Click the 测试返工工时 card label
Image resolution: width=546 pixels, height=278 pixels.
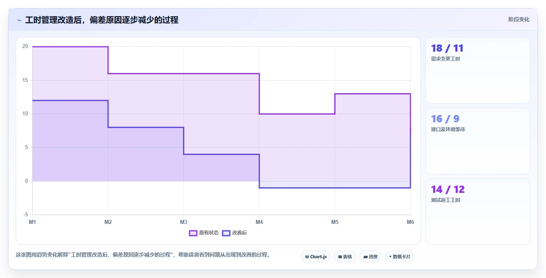click(446, 200)
